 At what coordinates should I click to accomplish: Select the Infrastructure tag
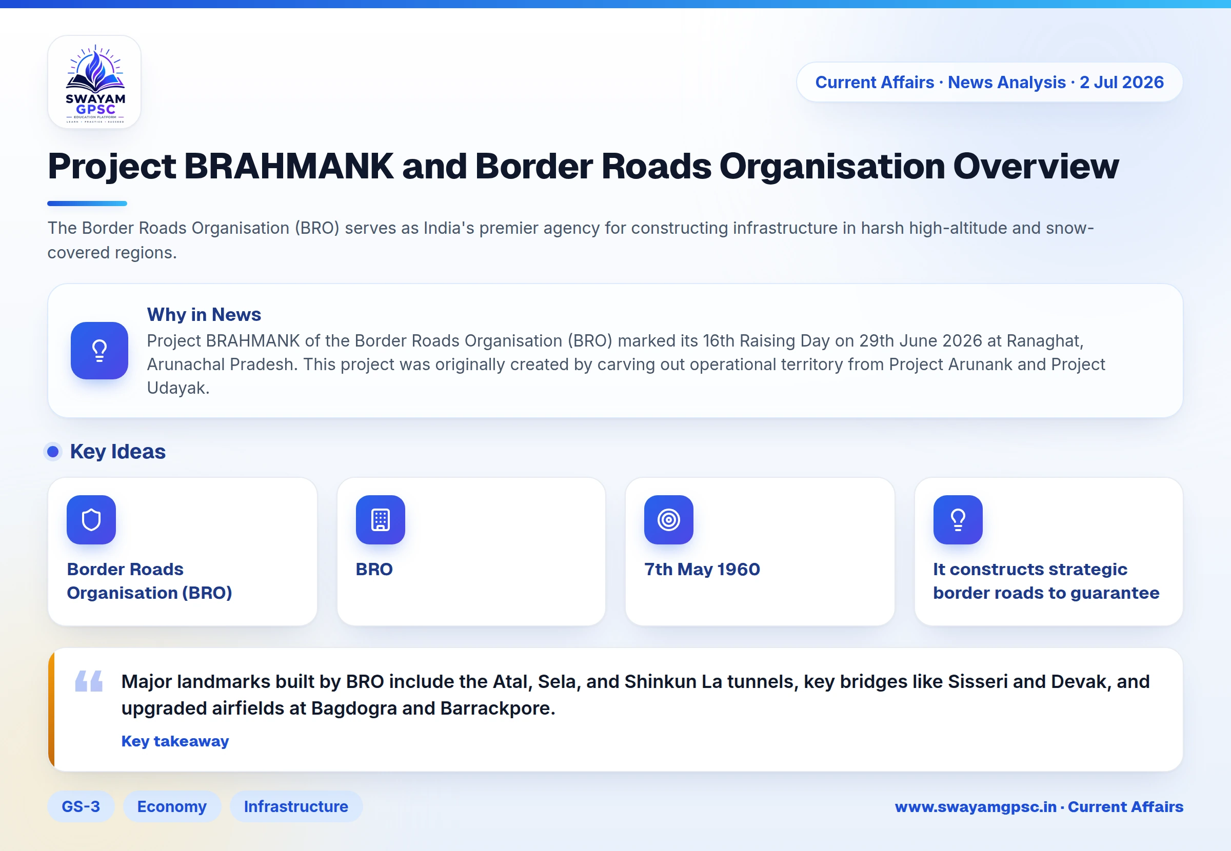[296, 806]
